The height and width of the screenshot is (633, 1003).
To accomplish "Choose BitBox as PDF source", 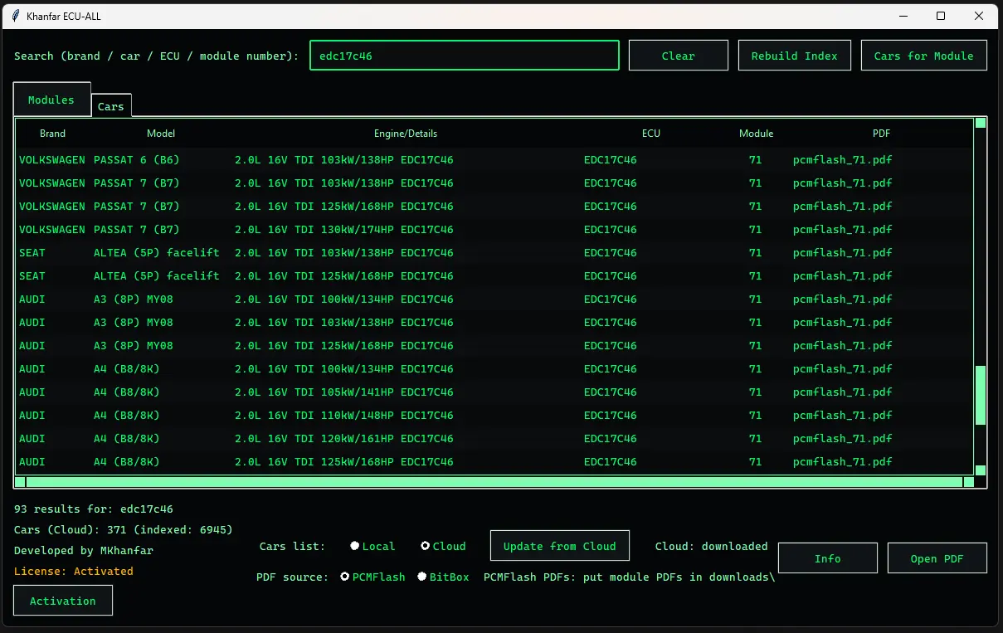I will tap(421, 576).
